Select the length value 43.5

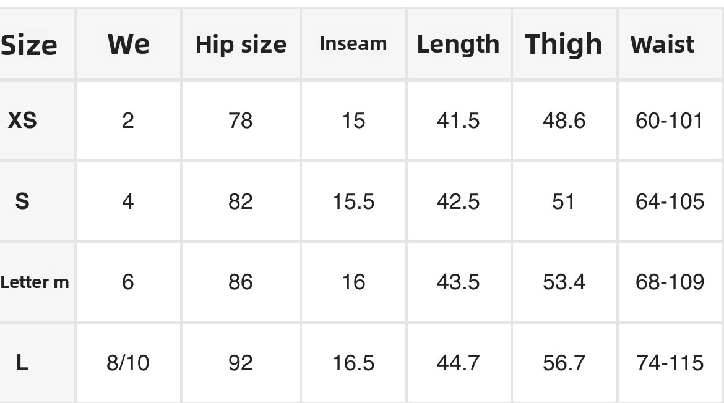tap(458, 282)
